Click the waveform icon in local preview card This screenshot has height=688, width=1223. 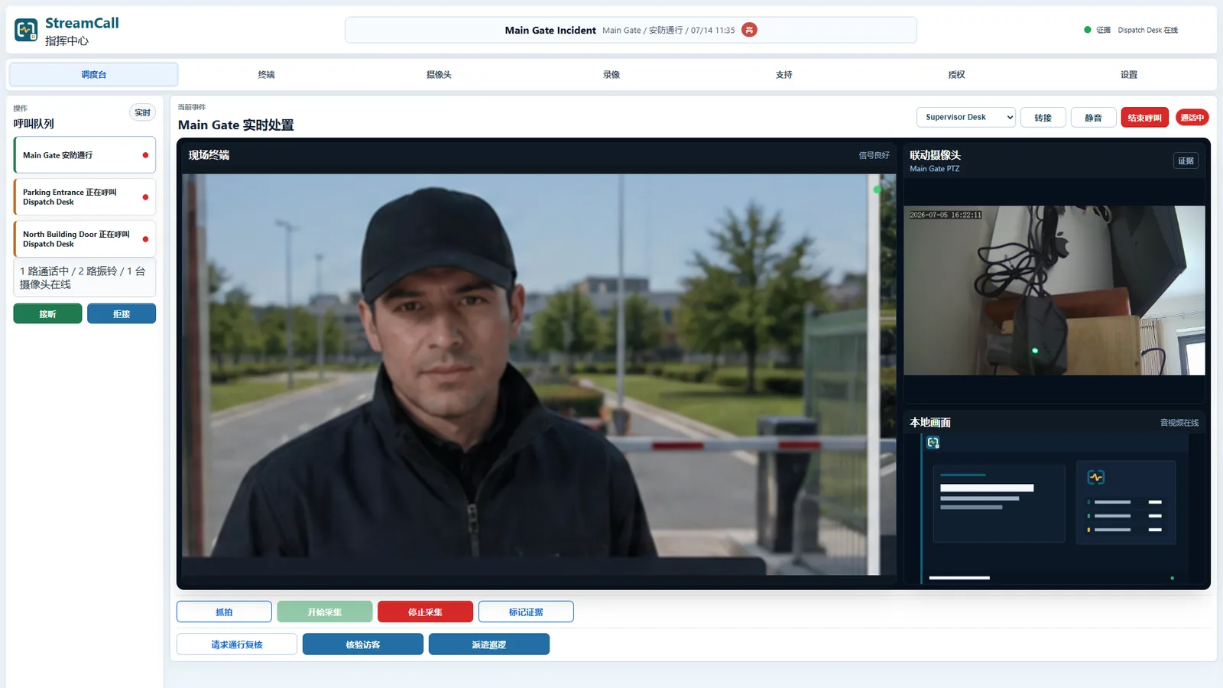(1095, 477)
